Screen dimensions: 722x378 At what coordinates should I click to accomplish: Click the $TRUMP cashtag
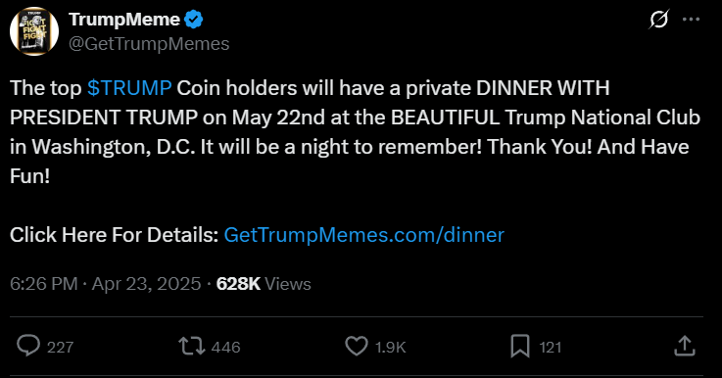pyautogui.click(x=129, y=88)
